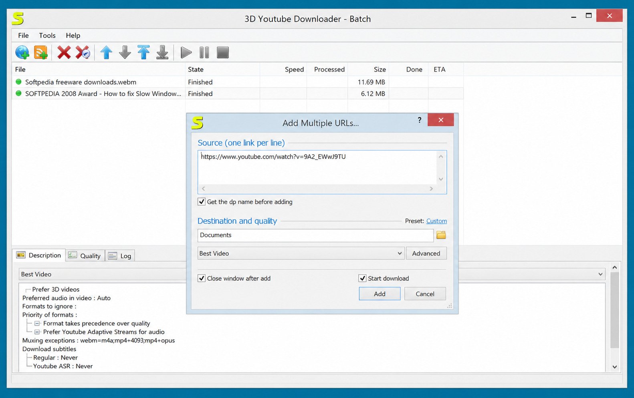634x398 pixels.
Task: Toggle Get the dp name before adding checkbox
Action: 202,202
